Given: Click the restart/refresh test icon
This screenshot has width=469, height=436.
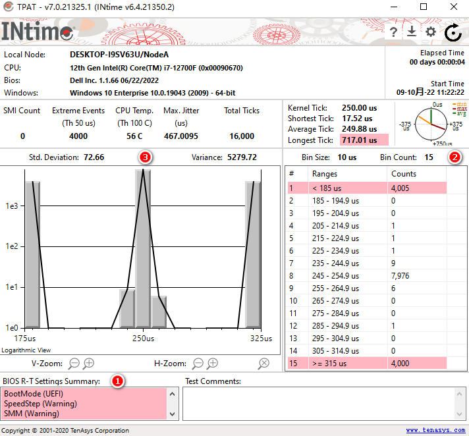Looking at the screenshot, I should tap(453, 32).
